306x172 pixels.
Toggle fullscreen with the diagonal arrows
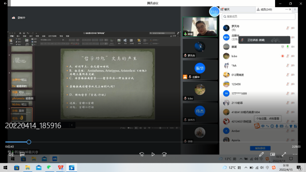(284, 154)
